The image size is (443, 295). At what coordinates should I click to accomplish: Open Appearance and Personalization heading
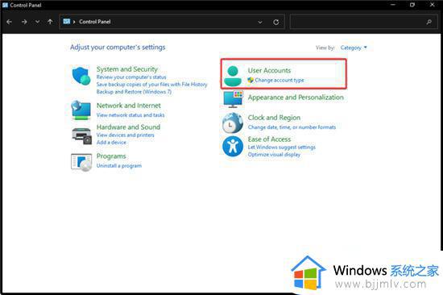point(296,98)
